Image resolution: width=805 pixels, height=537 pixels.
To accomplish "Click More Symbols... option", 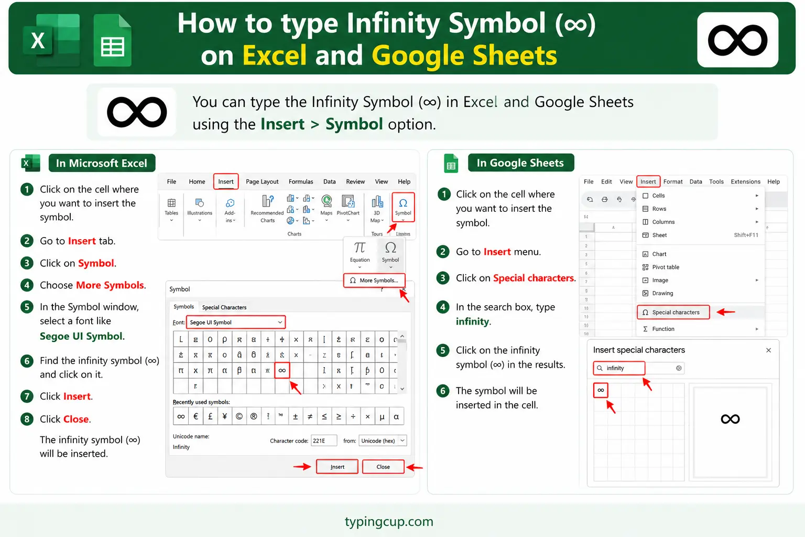I will (374, 280).
